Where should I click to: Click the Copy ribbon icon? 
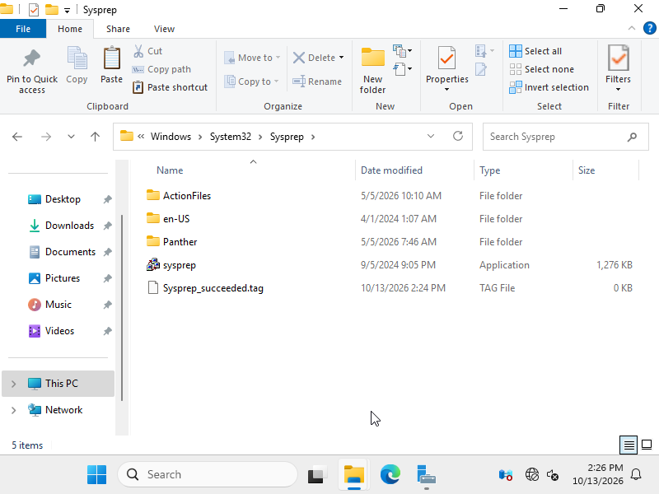click(x=77, y=58)
